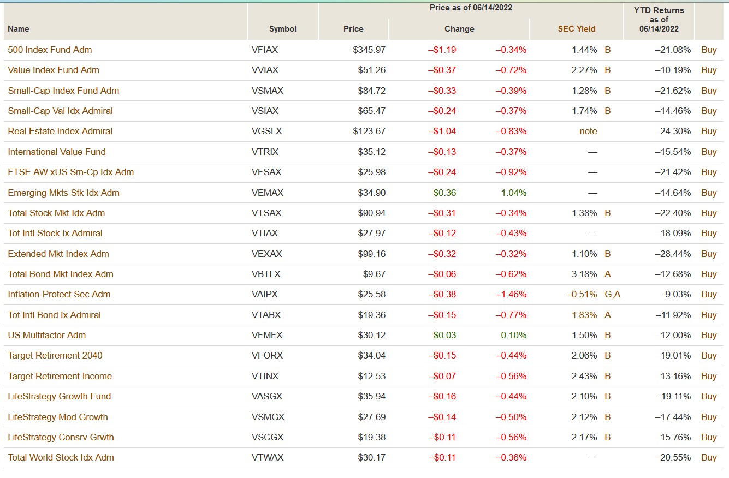The width and height of the screenshot is (729, 478).
Task: Select the –28.44% YTD return value
Action: 673,254
